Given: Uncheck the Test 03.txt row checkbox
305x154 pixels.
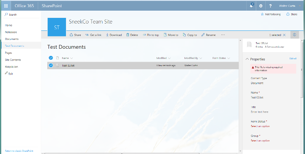Looking at the screenshot, I should tap(51, 65).
